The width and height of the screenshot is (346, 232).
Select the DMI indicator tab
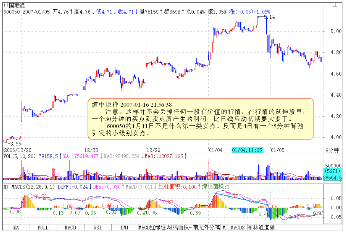[x=125, y=227]
